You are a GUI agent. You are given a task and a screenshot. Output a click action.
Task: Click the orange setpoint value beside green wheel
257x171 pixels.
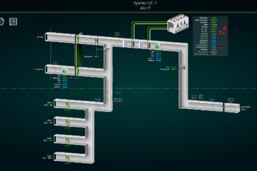point(96,57)
